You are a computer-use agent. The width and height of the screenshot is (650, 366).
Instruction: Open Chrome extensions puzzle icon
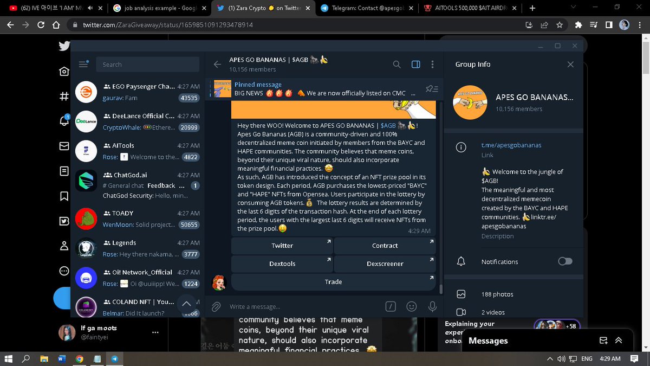pos(578,25)
